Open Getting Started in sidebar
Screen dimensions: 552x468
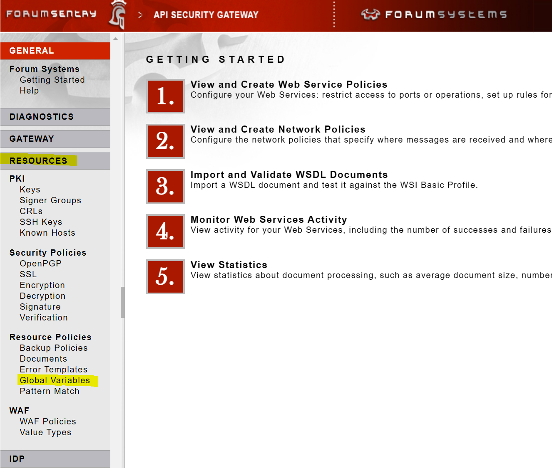[x=52, y=80]
